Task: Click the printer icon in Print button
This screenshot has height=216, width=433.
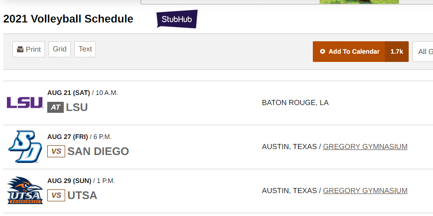Action: 20,50
